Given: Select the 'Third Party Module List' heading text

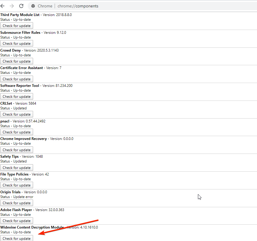Looking at the screenshot, I should 20,15.
